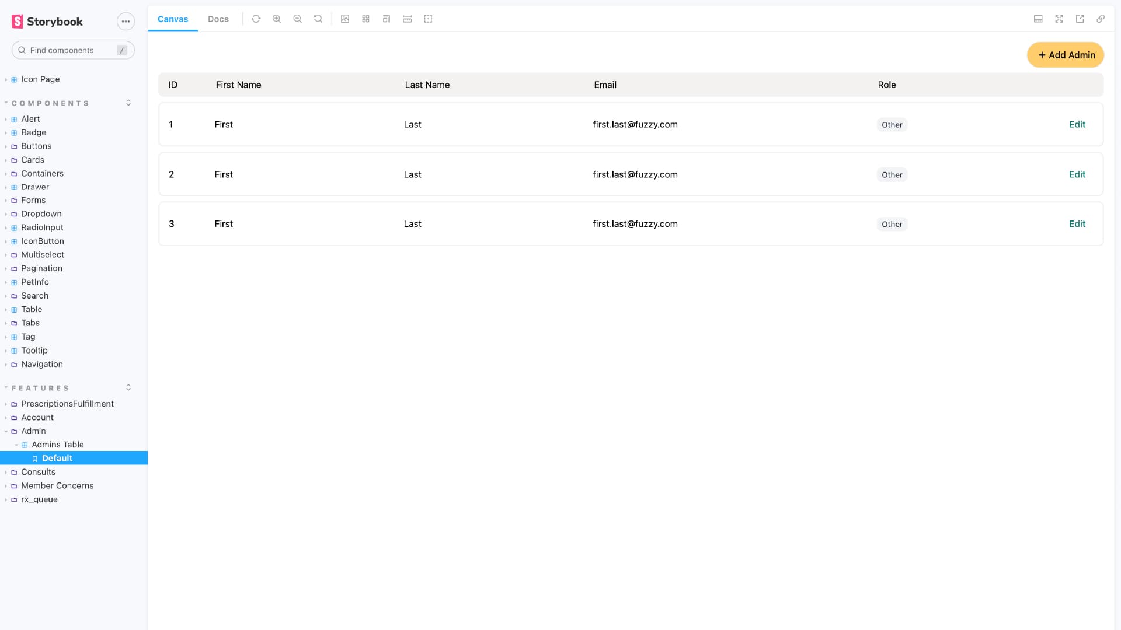Click Edit link for row one
The image size is (1121, 630).
tap(1077, 124)
